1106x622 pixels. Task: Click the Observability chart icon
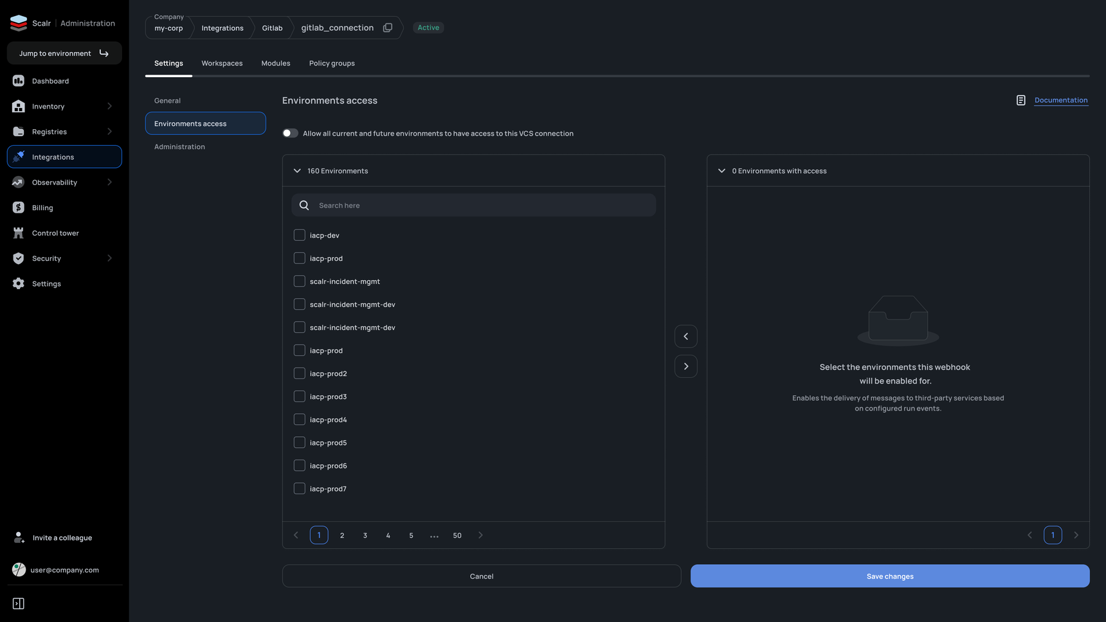pos(19,182)
